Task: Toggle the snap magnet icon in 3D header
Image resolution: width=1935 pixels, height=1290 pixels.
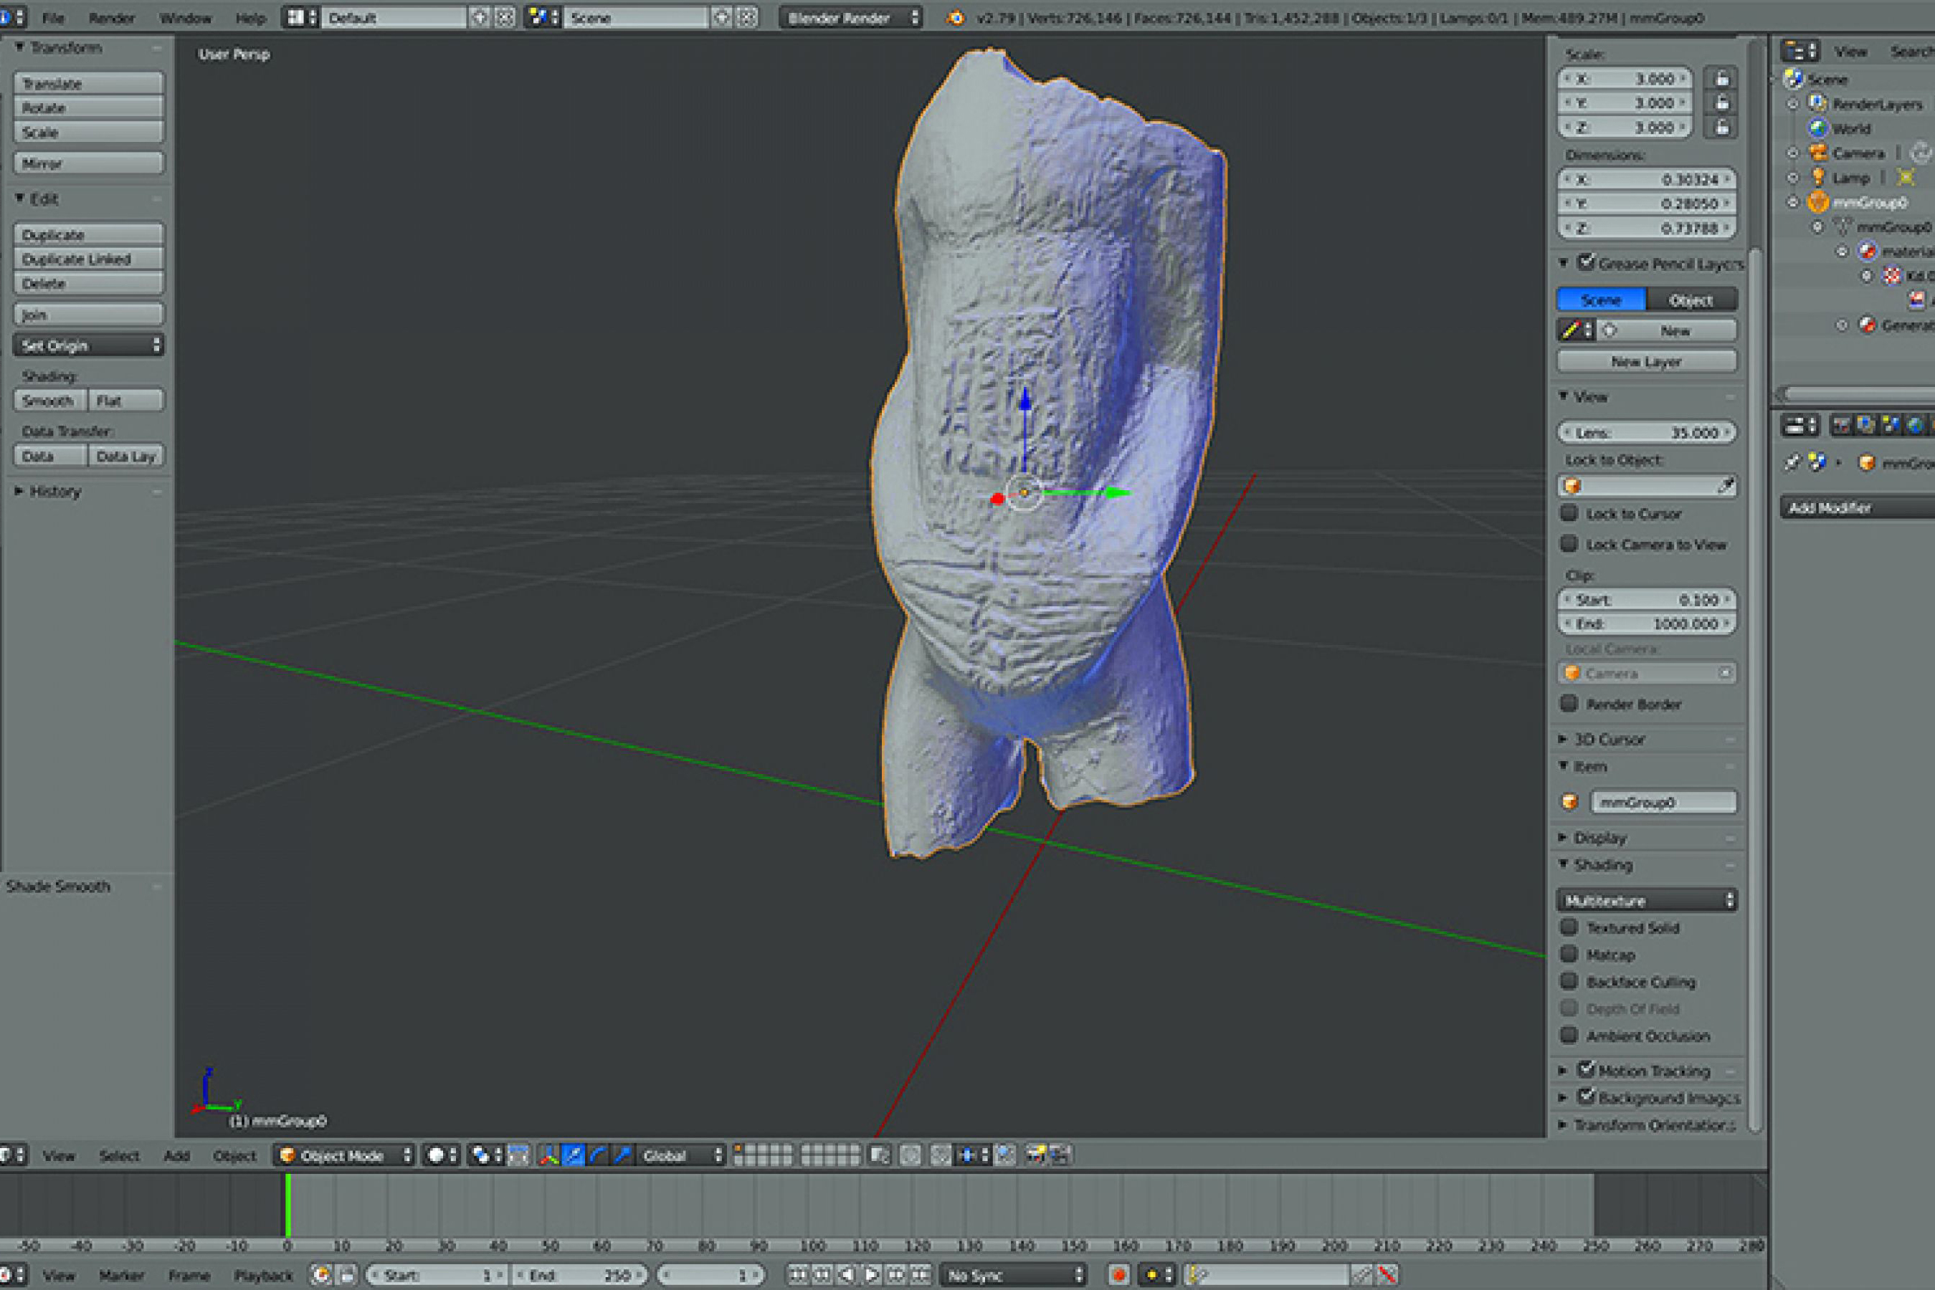Action: 941,1155
